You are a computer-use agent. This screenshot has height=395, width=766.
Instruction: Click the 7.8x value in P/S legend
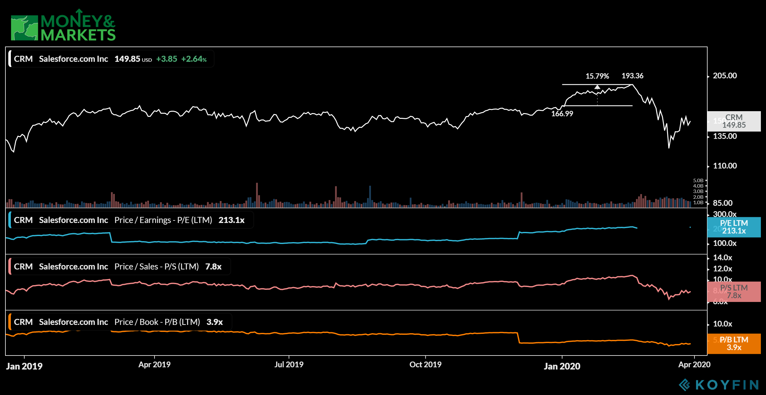[213, 267]
